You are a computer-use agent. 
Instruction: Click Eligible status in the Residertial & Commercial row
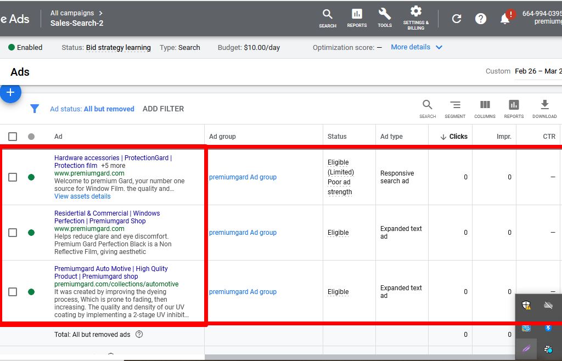[338, 233]
